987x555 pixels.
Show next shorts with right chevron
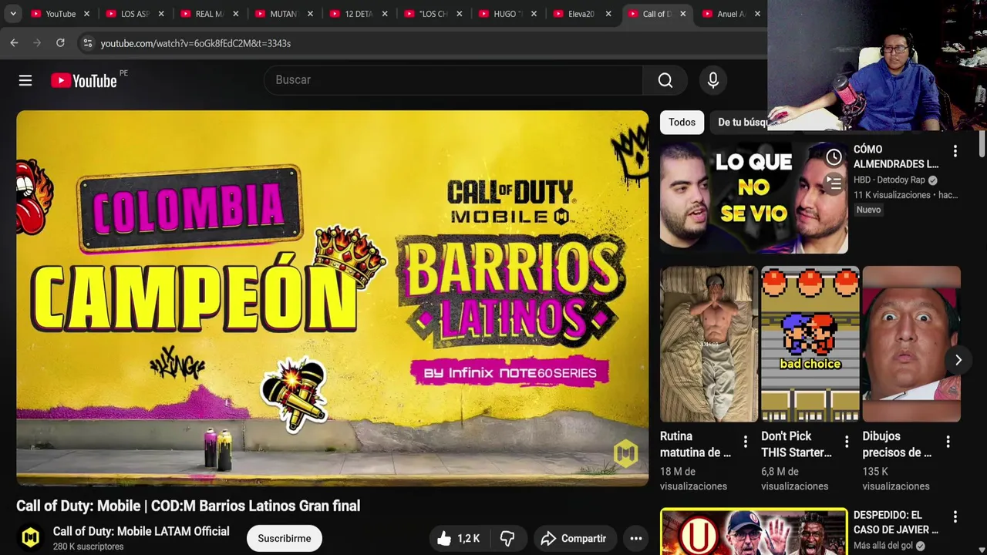[x=958, y=360]
